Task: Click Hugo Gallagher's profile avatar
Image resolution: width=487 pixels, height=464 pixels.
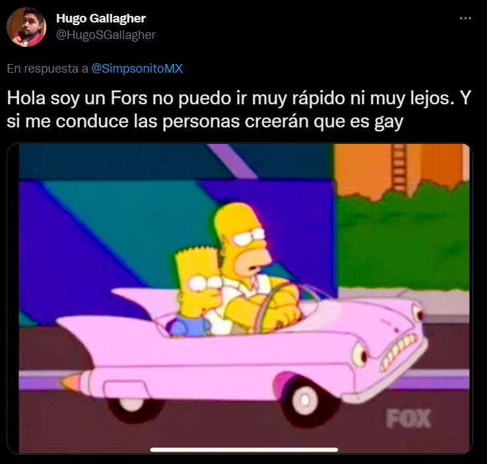Action: [x=26, y=27]
